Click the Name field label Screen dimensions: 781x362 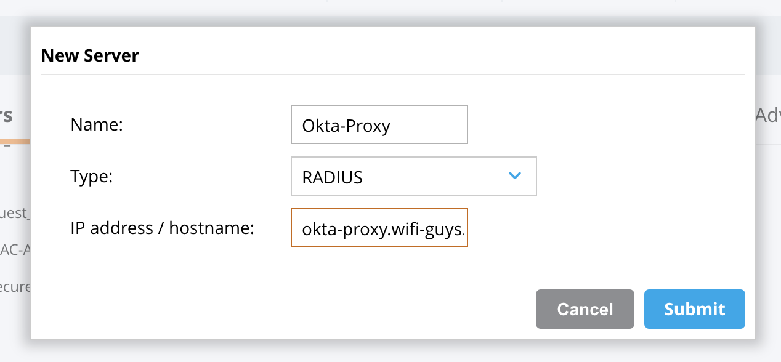tap(95, 124)
